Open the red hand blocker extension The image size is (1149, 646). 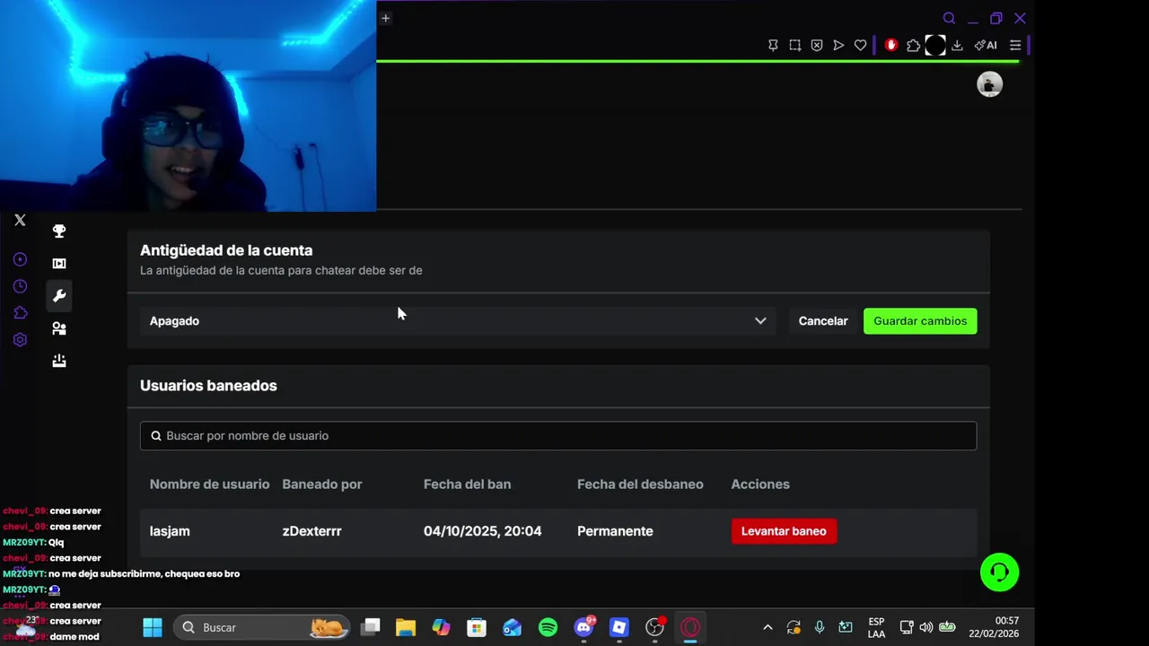point(891,45)
